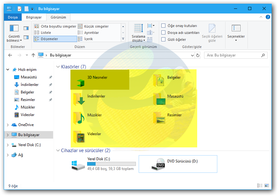Open the group by dropdown icon

[151, 26]
